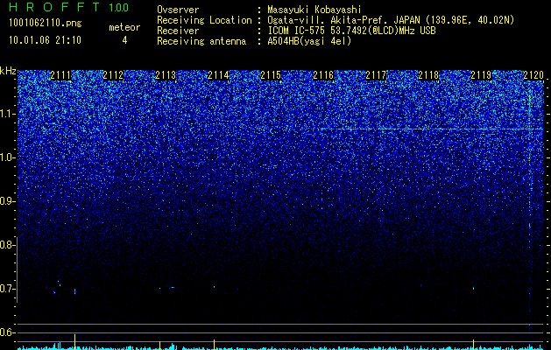Select the A504HB(yagi 4el) antenna text
Viewport: 551px width, 350px height.
point(309,41)
